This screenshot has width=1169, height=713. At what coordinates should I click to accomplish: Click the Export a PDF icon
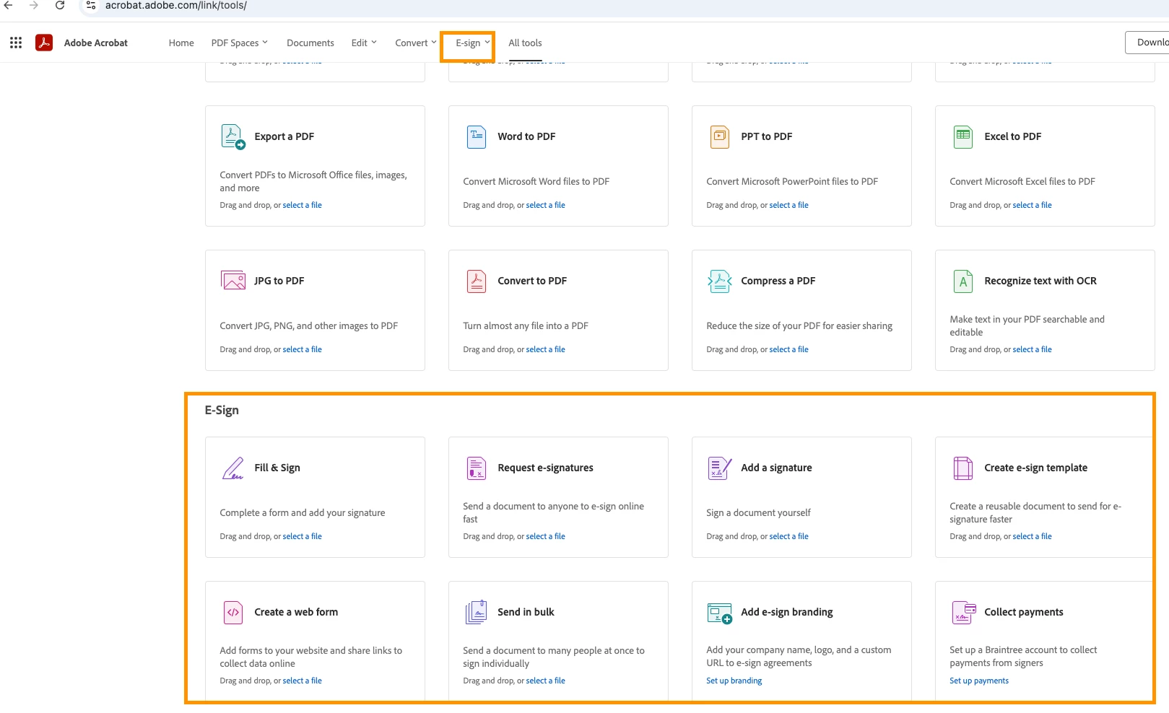[233, 136]
